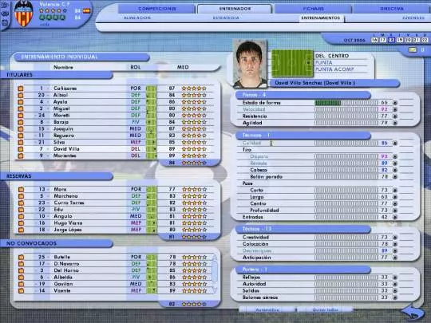
Task: Select the PUNTA ACOMP role option
Action: 334,69
